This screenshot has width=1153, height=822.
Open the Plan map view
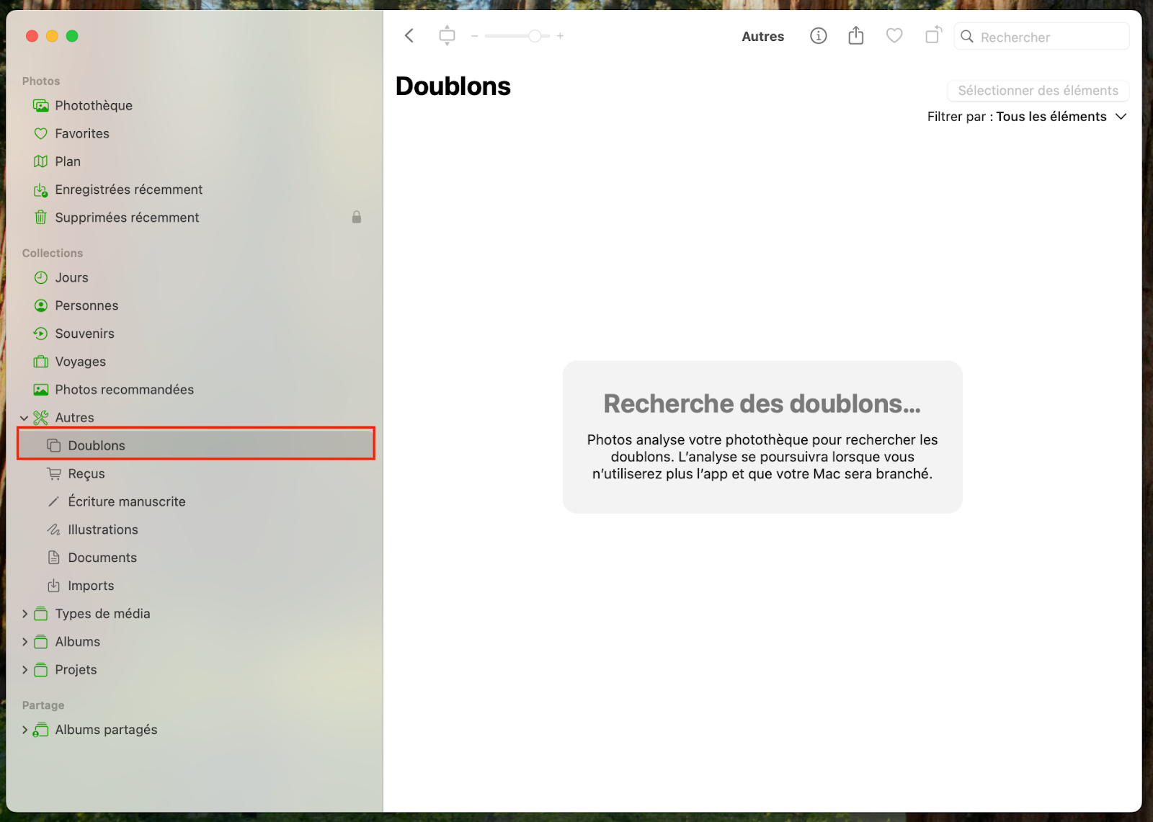pos(68,161)
